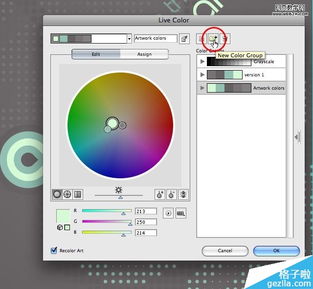
Task: Click the New Color Group folder icon
Action: (213, 39)
